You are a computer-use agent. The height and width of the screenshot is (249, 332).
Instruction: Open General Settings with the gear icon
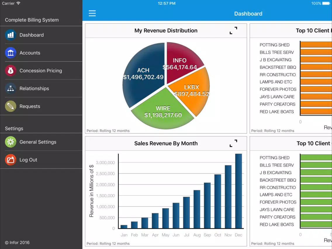click(x=10, y=142)
